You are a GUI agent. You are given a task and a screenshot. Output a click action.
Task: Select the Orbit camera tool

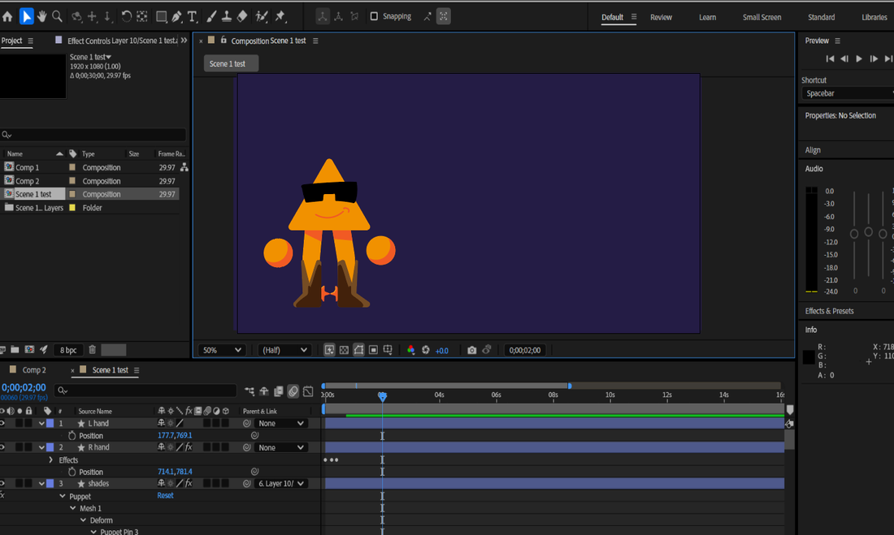[76, 16]
